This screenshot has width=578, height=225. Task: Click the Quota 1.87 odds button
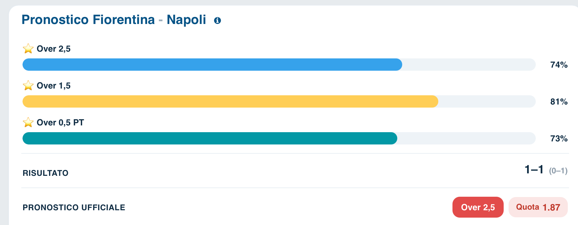pyautogui.click(x=538, y=207)
